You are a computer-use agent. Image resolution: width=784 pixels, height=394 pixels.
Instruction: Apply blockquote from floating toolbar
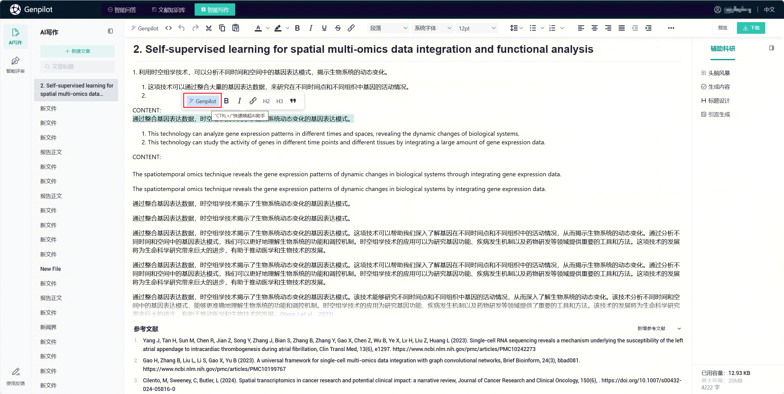point(293,101)
